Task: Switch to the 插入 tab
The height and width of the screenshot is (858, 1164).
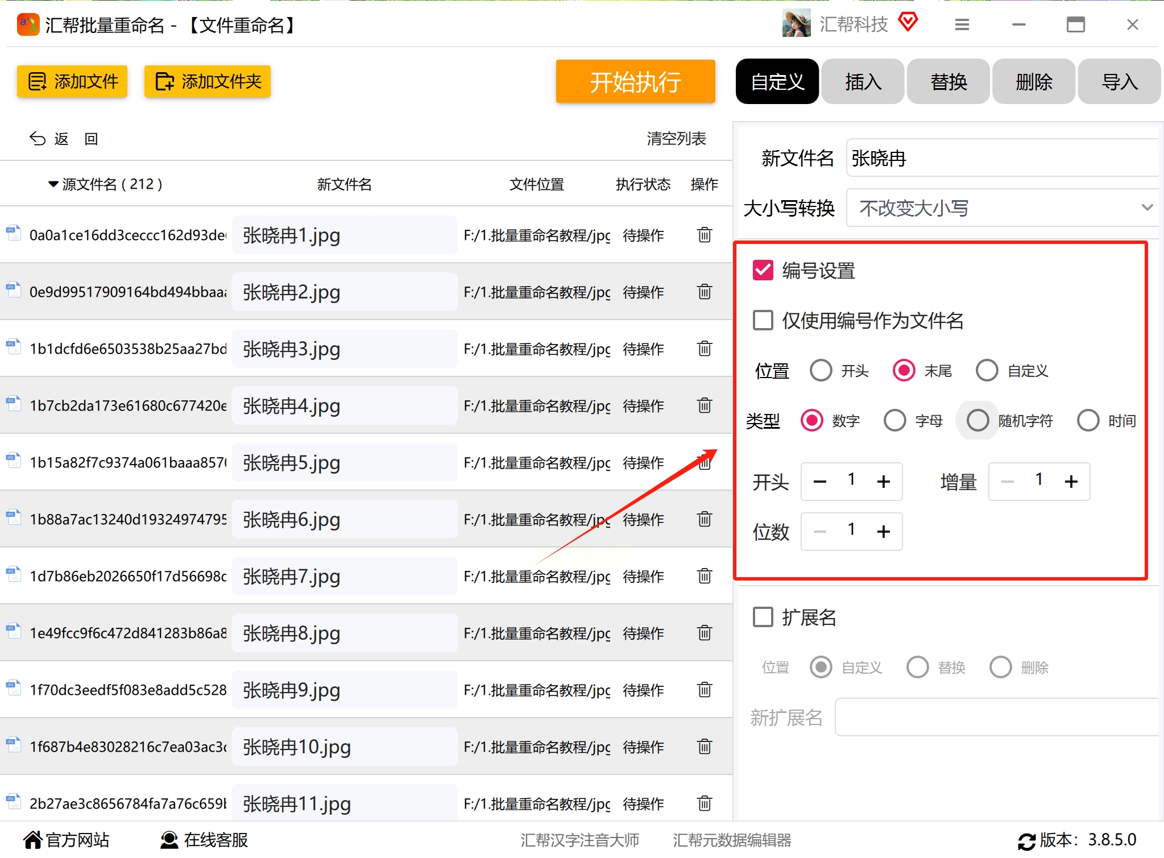Action: tap(863, 82)
